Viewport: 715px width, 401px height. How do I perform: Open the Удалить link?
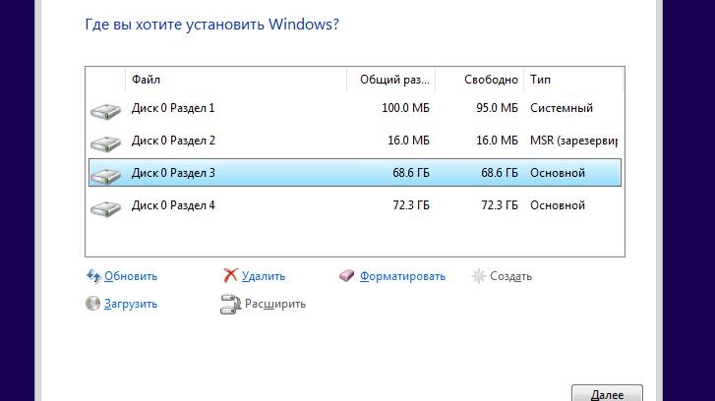pos(264,276)
